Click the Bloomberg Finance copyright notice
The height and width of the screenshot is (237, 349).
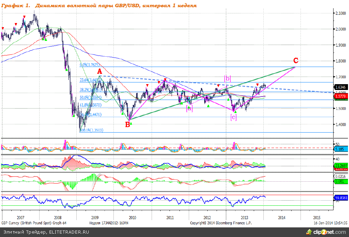coord(221,223)
